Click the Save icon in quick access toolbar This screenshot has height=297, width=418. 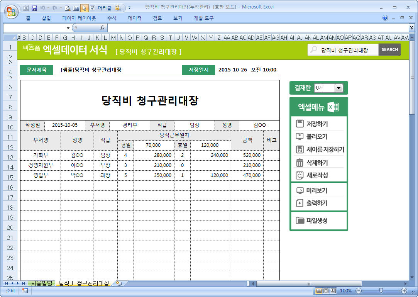click(x=34, y=8)
